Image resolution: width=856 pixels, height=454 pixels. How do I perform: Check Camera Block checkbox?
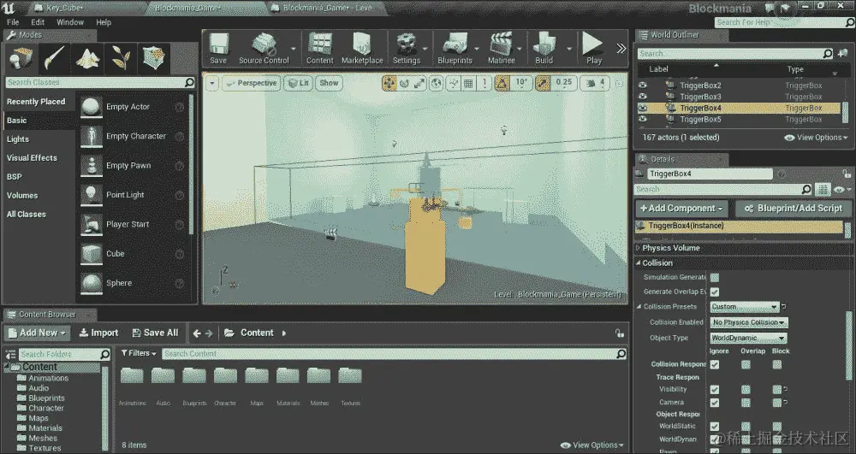777,403
